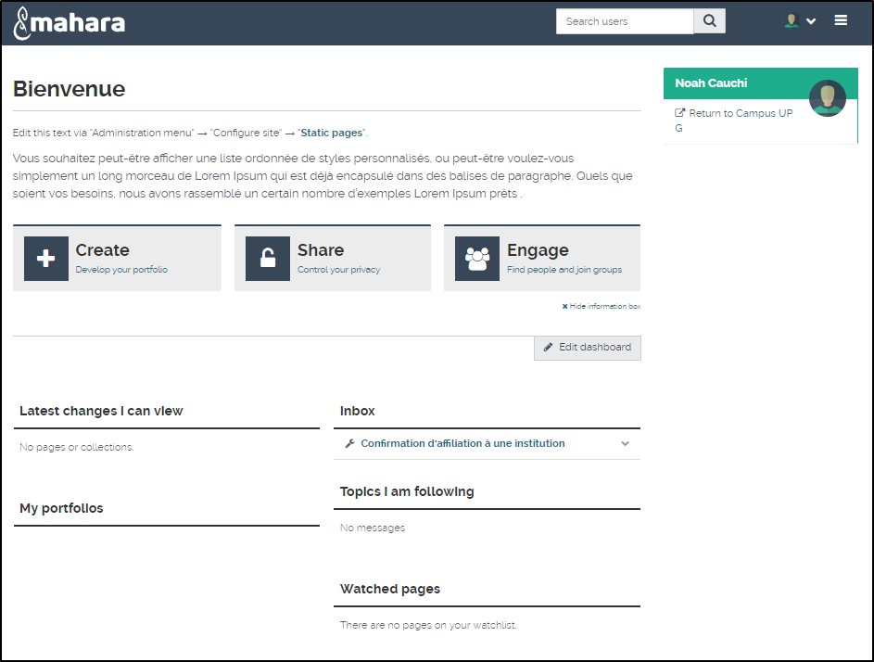Click the Noah Cauchi name heading
The width and height of the screenshot is (874, 662).
(x=711, y=83)
